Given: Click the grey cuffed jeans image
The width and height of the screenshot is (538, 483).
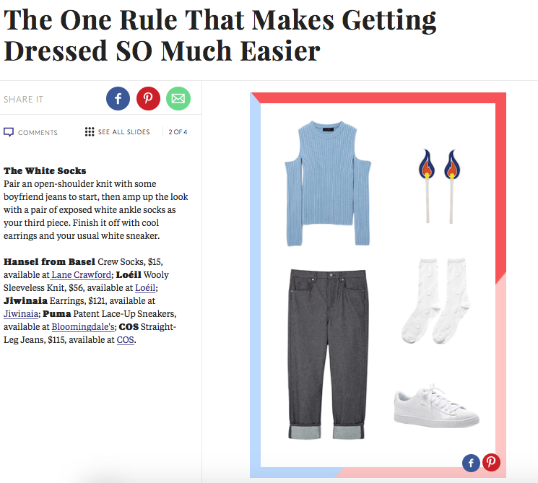Looking at the screenshot, I should click(329, 354).
